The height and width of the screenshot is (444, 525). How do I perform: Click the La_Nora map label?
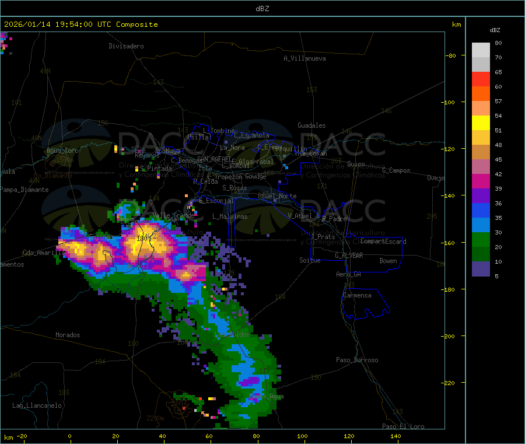[232, 148]
